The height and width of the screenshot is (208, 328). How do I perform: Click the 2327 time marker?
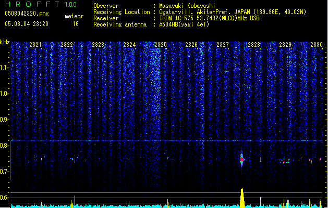click(223, 45)
